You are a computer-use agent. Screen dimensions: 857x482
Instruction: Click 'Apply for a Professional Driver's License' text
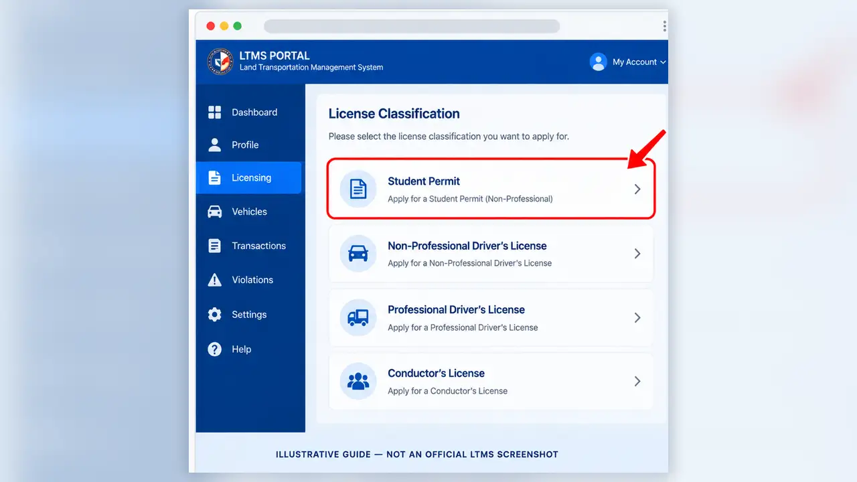coord(463,327)
